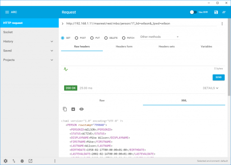231x165 pixels.
Task: Switch to the Variables tab
Action: [x=206, y=46]
